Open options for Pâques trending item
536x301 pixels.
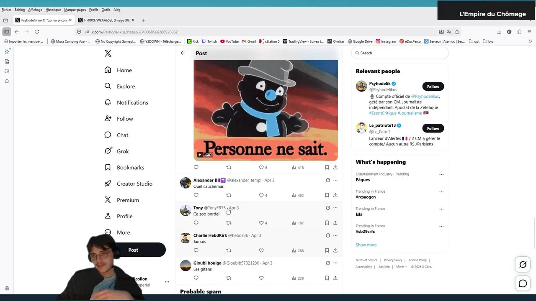tap(441, 175)
